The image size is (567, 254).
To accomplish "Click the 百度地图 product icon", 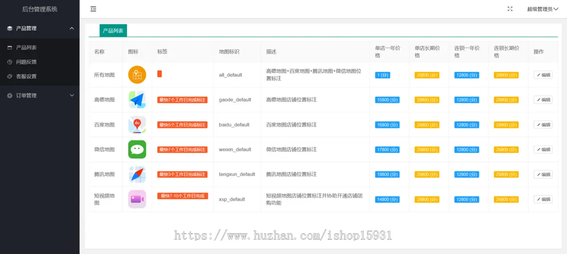I will (x=137, y=125).
